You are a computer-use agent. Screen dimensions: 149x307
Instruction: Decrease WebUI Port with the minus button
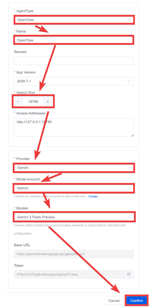18,102
